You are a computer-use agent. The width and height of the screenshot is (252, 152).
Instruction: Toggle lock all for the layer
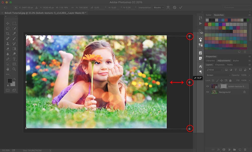[x=230, y=80]
